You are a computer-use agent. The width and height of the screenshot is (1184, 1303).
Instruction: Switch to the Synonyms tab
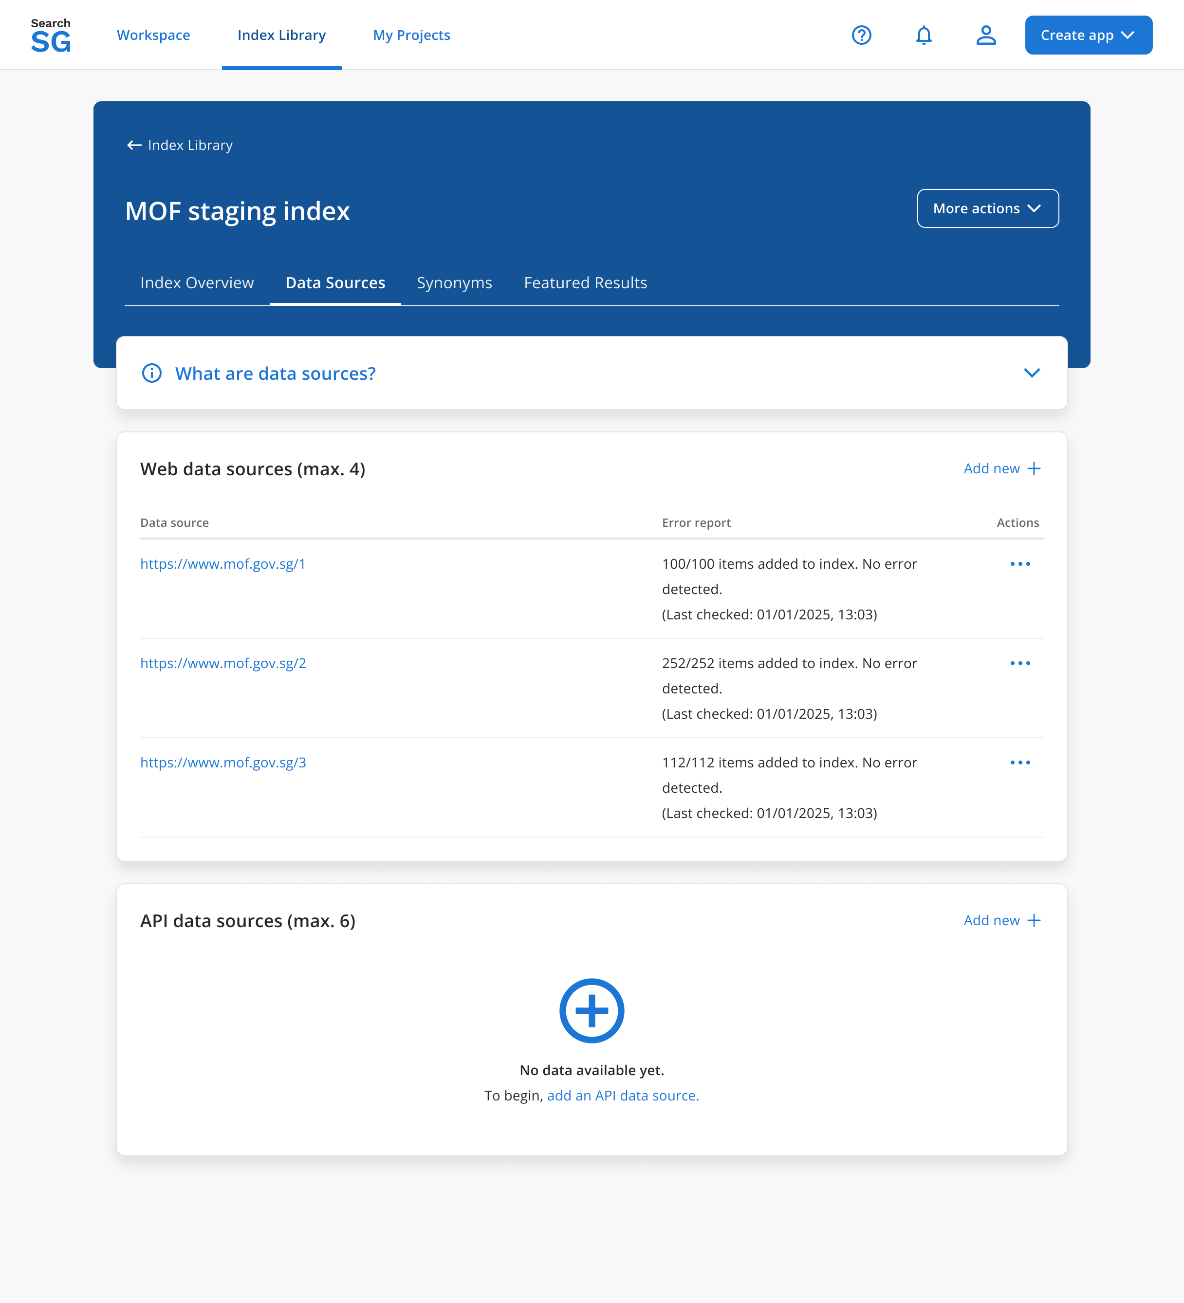[x=454, y=282]
